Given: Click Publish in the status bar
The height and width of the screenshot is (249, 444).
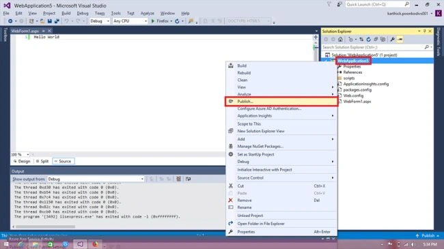Looking at the screenshot, I should [x=428, y=235].
